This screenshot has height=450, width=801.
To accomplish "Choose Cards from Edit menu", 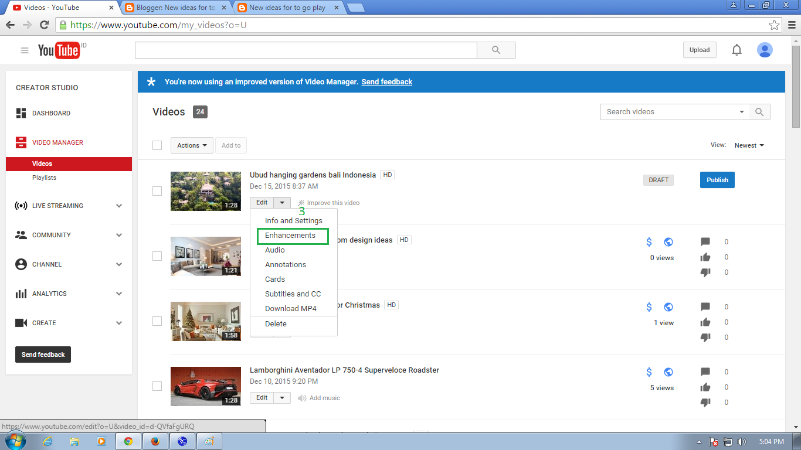I will 294,279.
